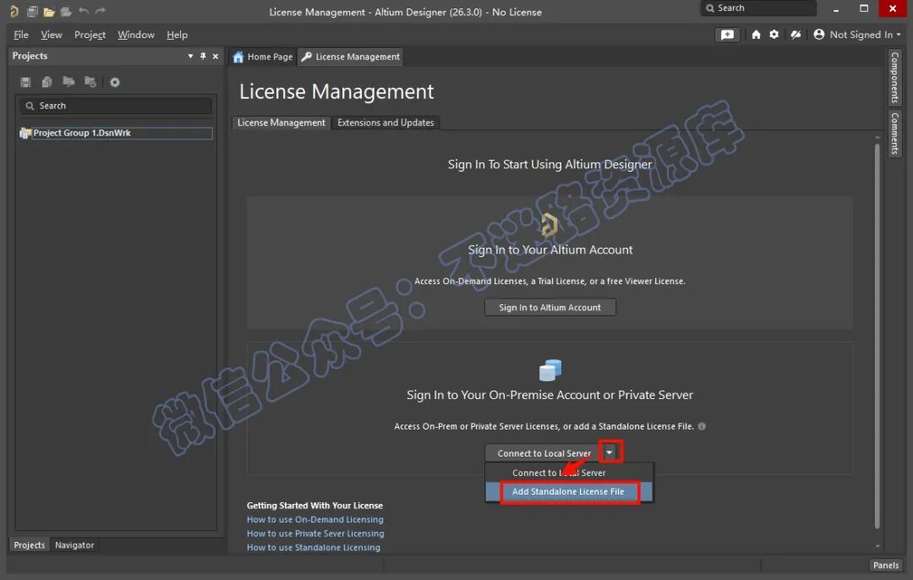Click the server database icon
This screenshot has width=913, height=580.
click(550, 369)
